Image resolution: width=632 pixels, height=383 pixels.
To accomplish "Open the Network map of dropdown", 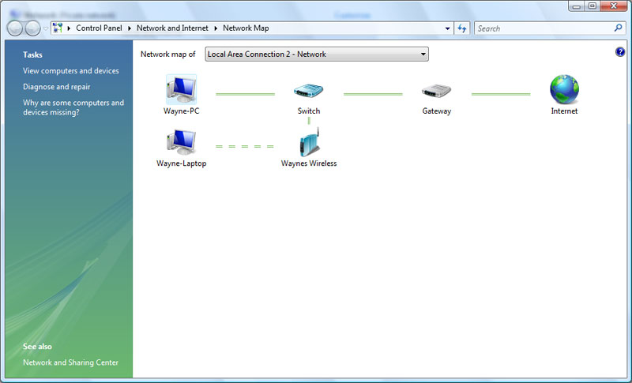I will 317,54.
